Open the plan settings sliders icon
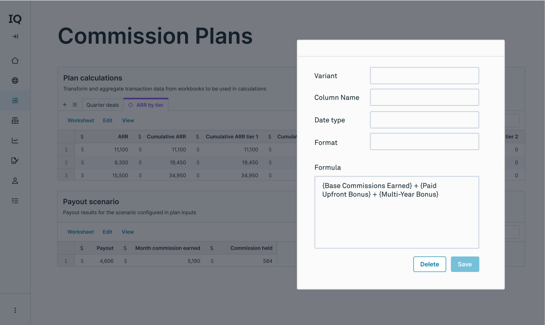Image resolution: width=545 pixels, height=325 pixels. click(x=15, y=100)
